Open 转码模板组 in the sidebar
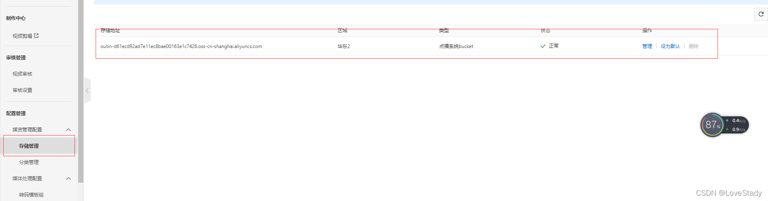The image size is (768, 201). [31, 195]
